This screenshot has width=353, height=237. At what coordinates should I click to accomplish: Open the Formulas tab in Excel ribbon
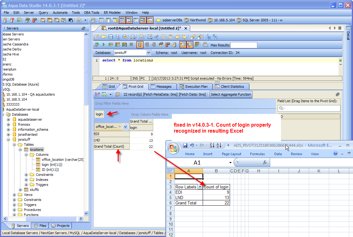tap(257, 154)
